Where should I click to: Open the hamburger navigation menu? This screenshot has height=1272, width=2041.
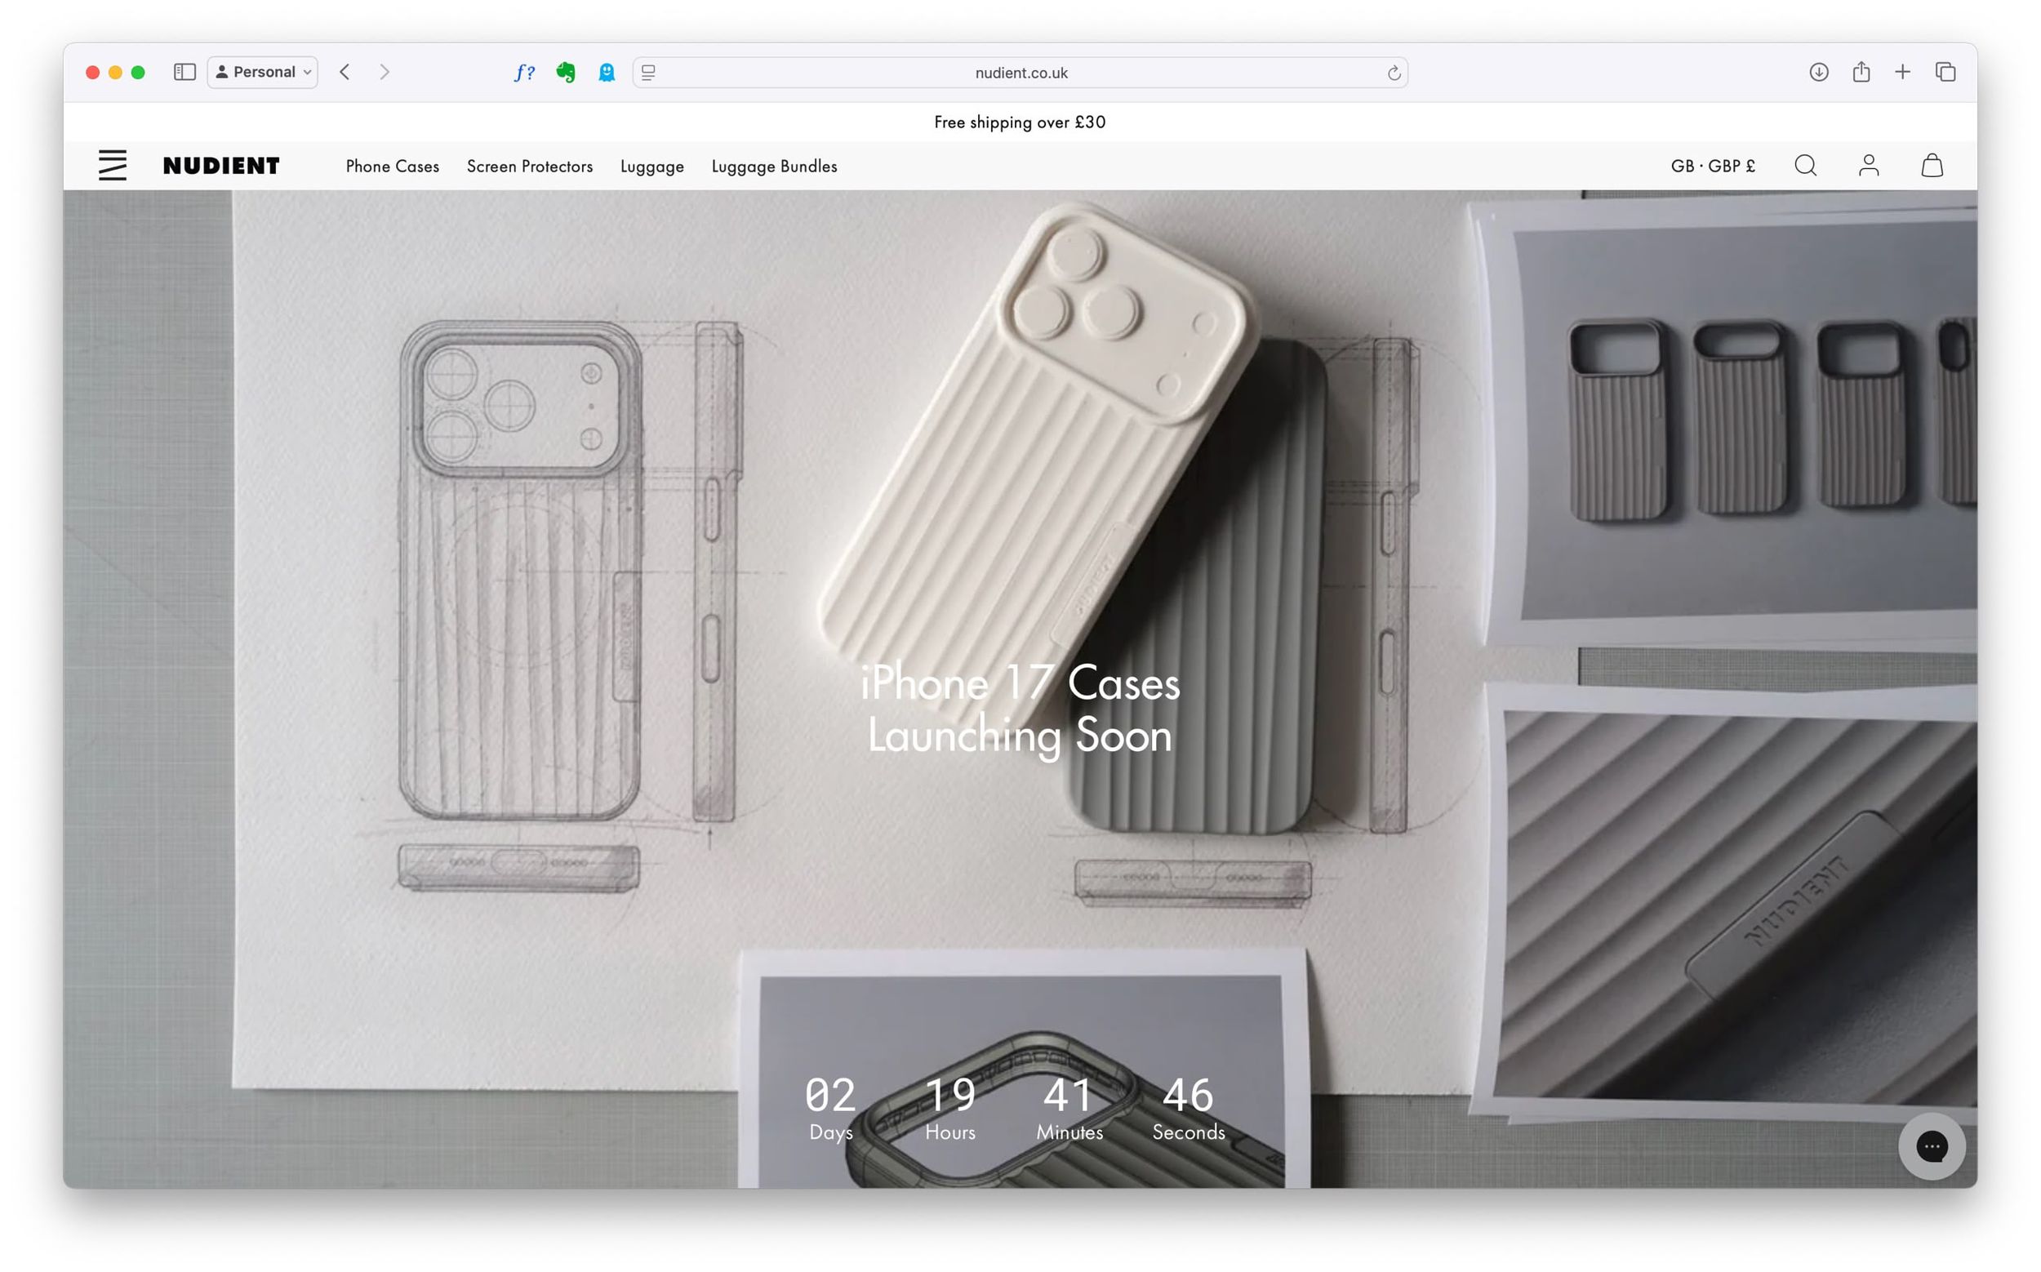click(x=112, y=166)
